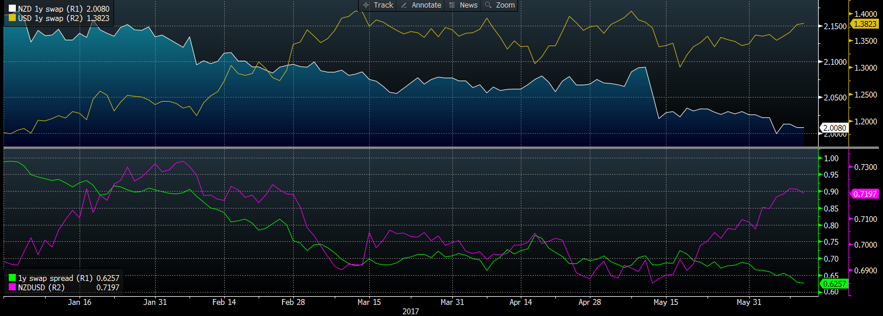Viewport: 883px width, 316px height.
Task: Click the green 1y swap spread swatch
Action: (13, 278)
